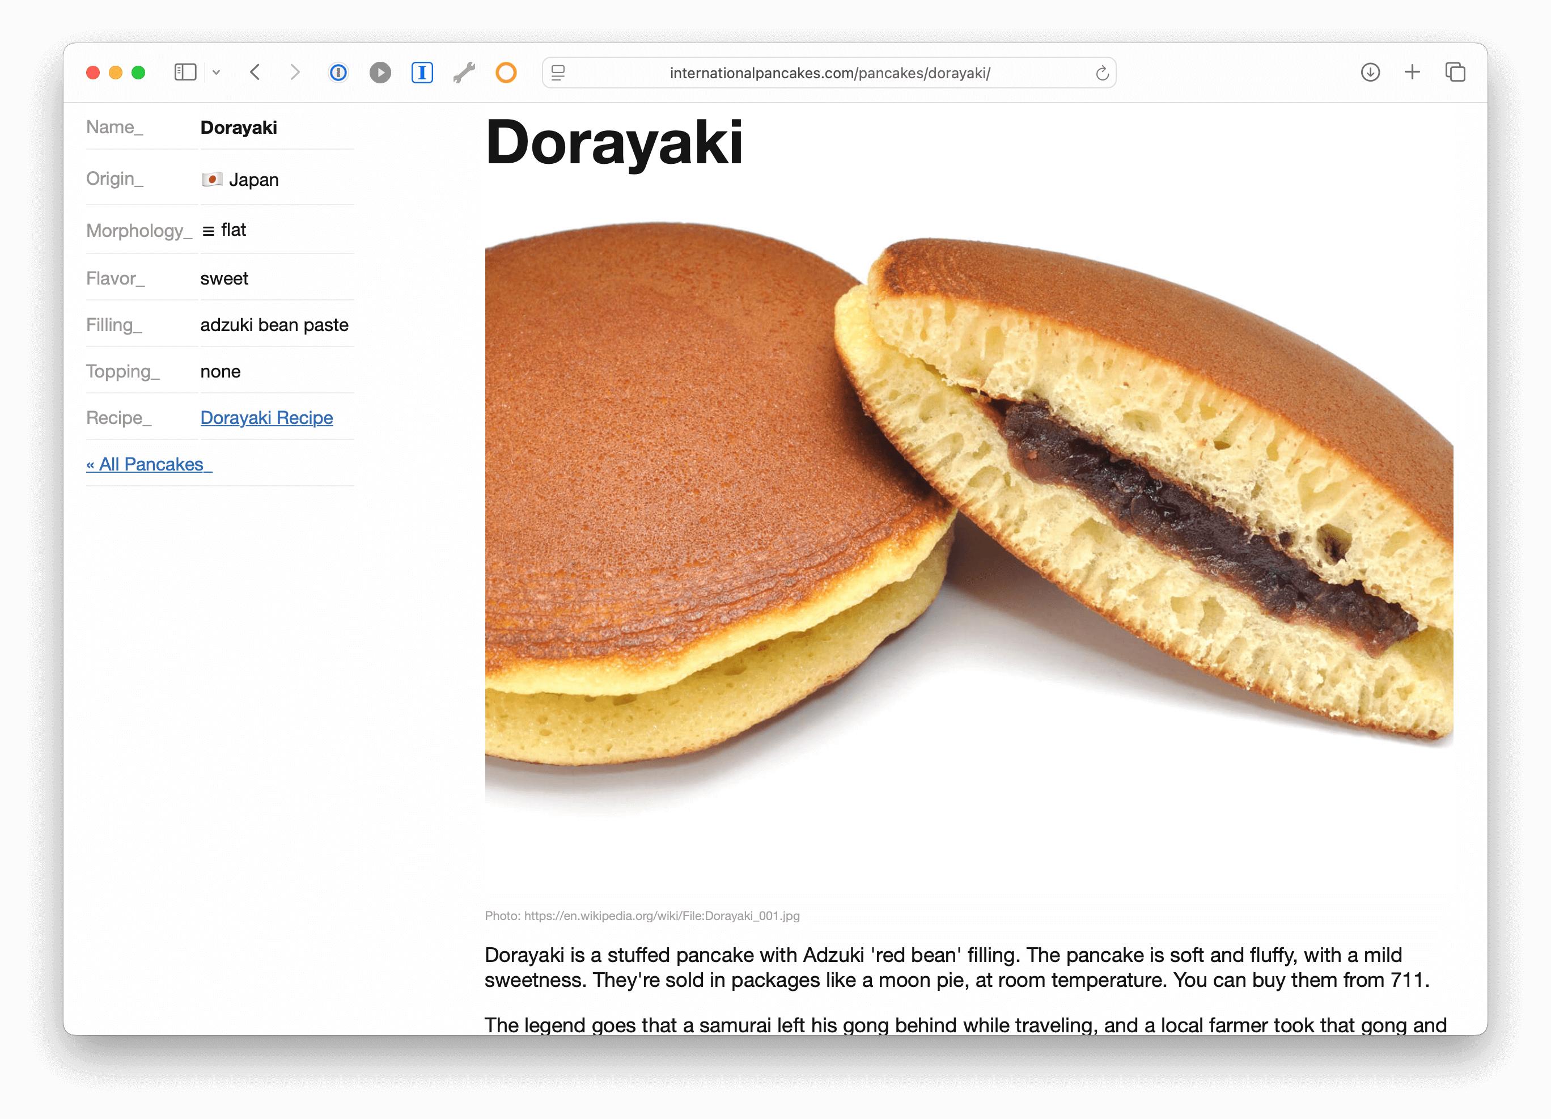Click the forward navigation arrow

pos(295,72)
